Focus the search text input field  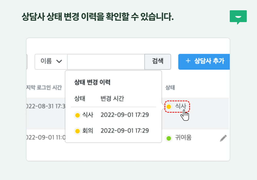pyautogui.click(x=106, y=62)
